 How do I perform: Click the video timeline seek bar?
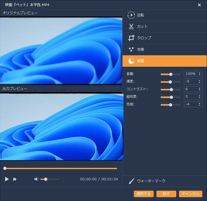61,168
